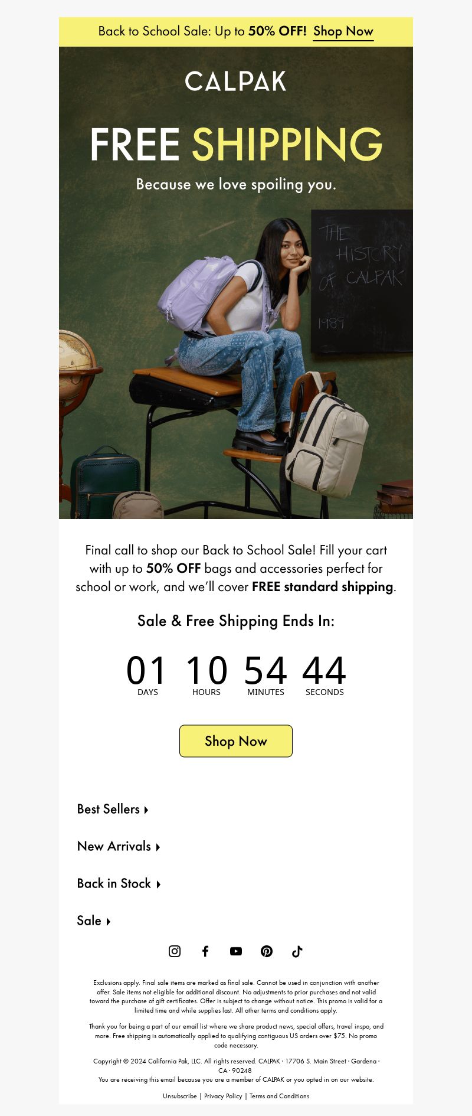Click the Unsubscribe footer link
Image resolution: width=472 pixels, height=1116 pixels.
tap(180, 1096)
